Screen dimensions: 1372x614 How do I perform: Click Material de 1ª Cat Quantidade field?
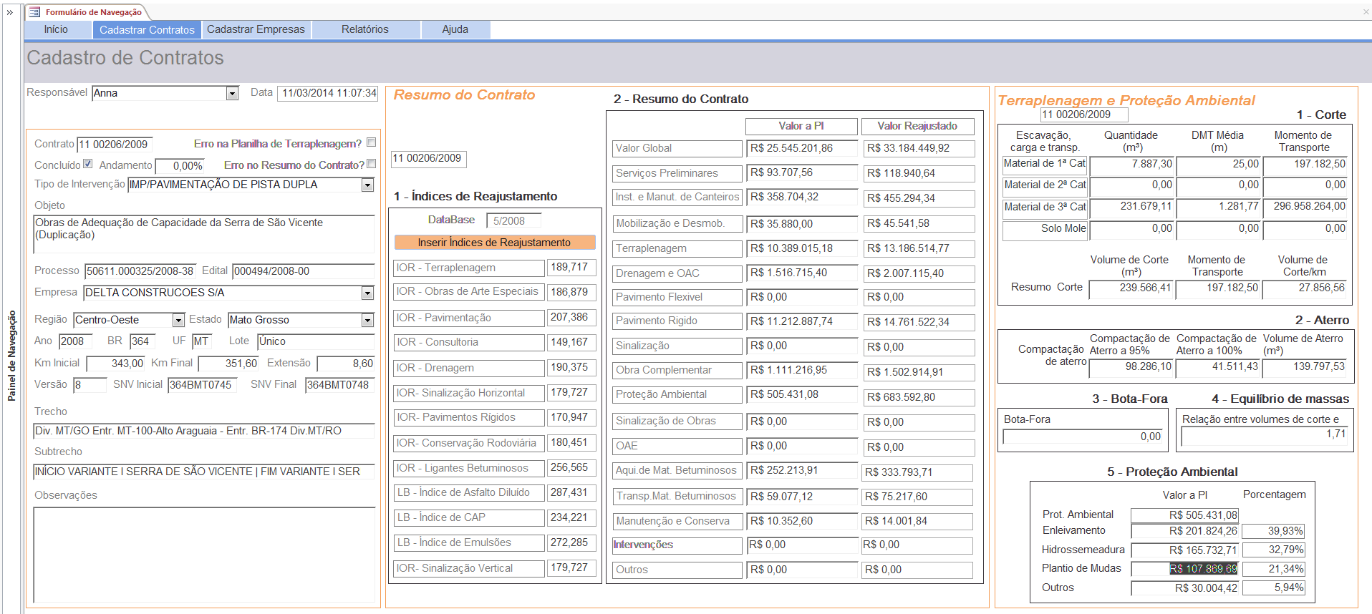coord(1131,165)
